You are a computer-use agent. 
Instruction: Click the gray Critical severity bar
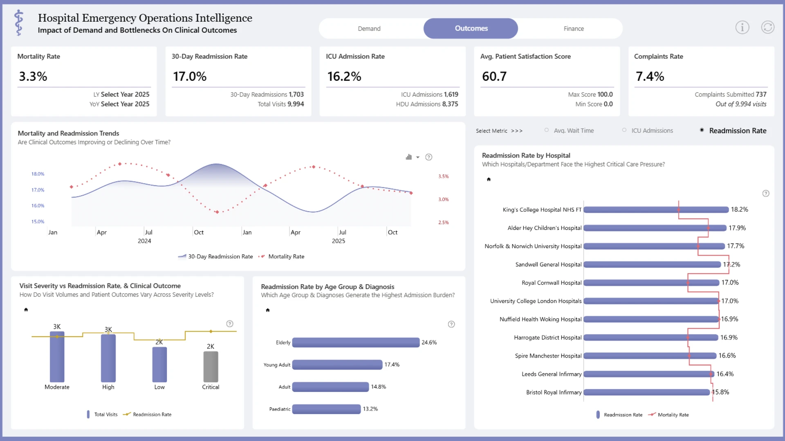(211, 367)
